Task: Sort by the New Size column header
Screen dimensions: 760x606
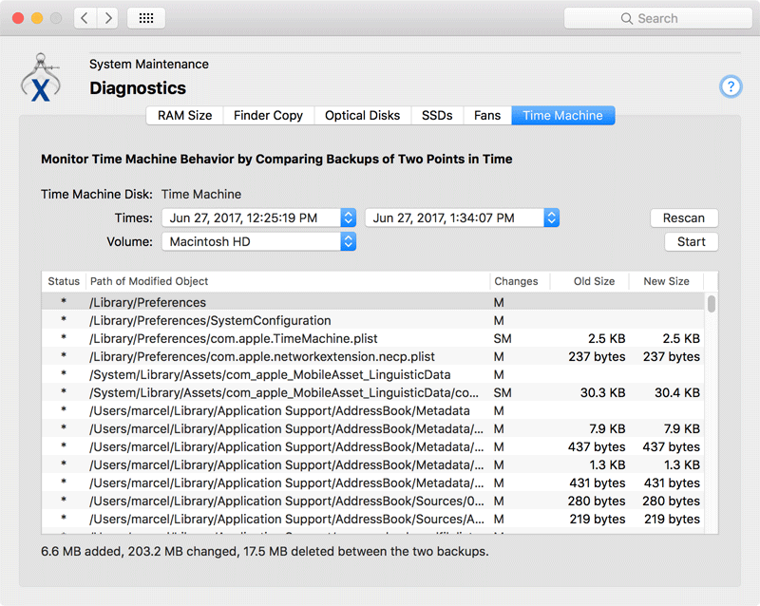Action: point(667,281)
